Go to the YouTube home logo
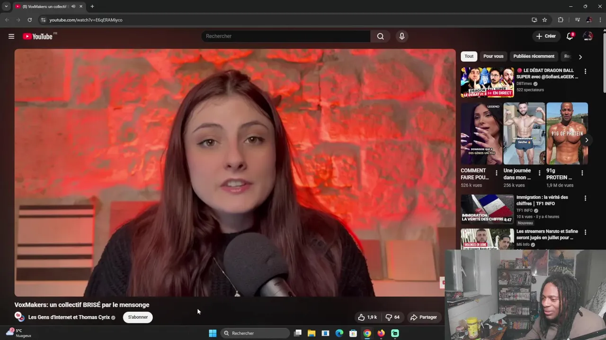Image resolution: width=606 pixels, height=340 pixels. pos(37,36)
